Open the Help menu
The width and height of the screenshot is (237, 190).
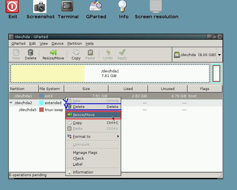pos(90,43)
